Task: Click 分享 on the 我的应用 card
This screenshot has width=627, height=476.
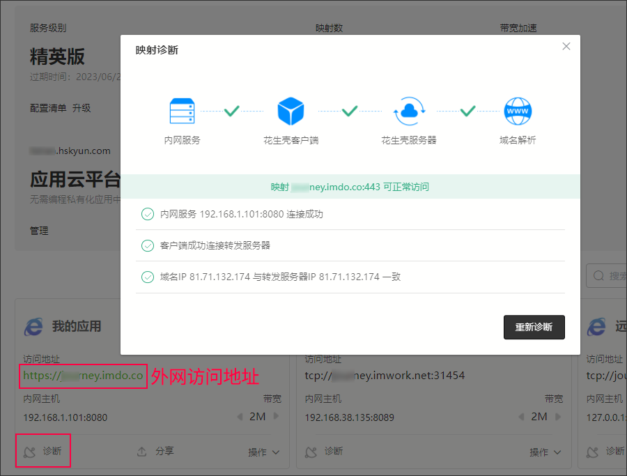Action: point(164,451)
